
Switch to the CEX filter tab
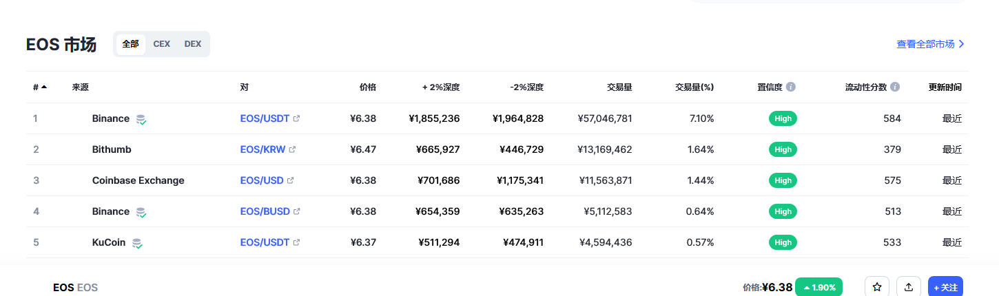tap(161, 44)
